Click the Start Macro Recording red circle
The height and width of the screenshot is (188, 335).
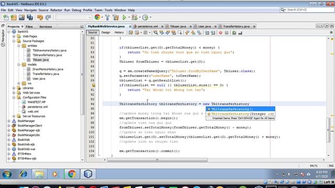220,32
